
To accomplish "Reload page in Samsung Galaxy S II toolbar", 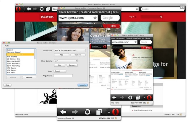I will [x=87, y=112].
